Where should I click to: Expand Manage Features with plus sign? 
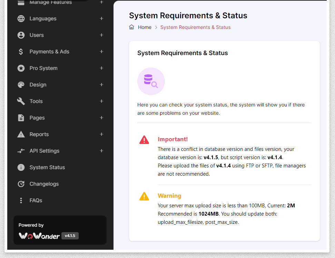pos(101,2)
